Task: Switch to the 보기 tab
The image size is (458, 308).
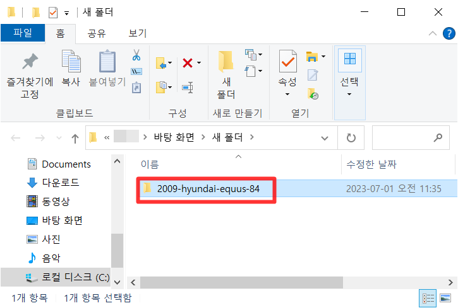Action: tap(137, 33)
